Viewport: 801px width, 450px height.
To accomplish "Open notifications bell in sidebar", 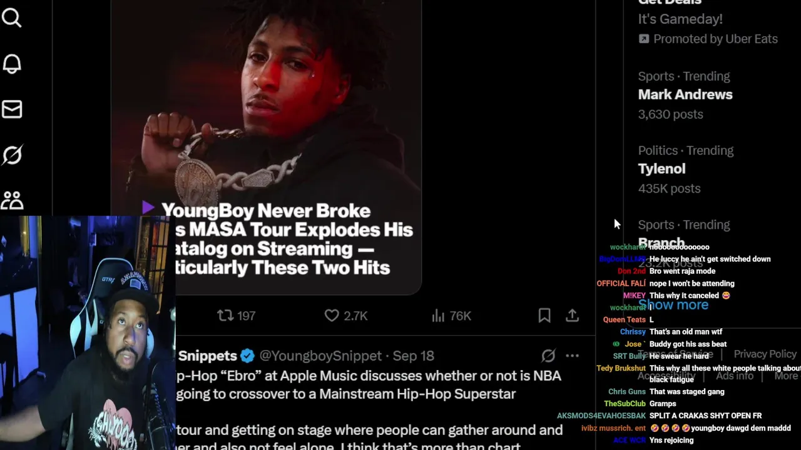I will pyautogui.click(x=12, y=64).
